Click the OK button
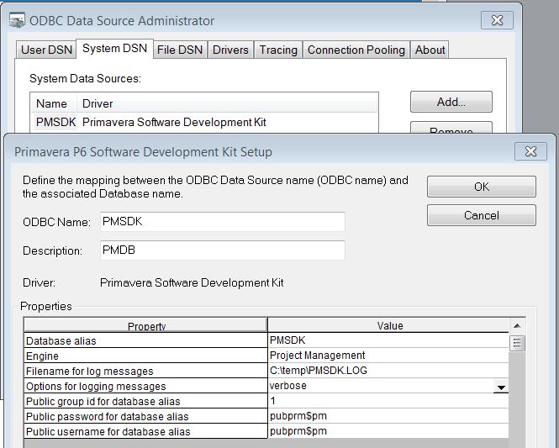This screenshot has height=448, width=559. (482, 187)
